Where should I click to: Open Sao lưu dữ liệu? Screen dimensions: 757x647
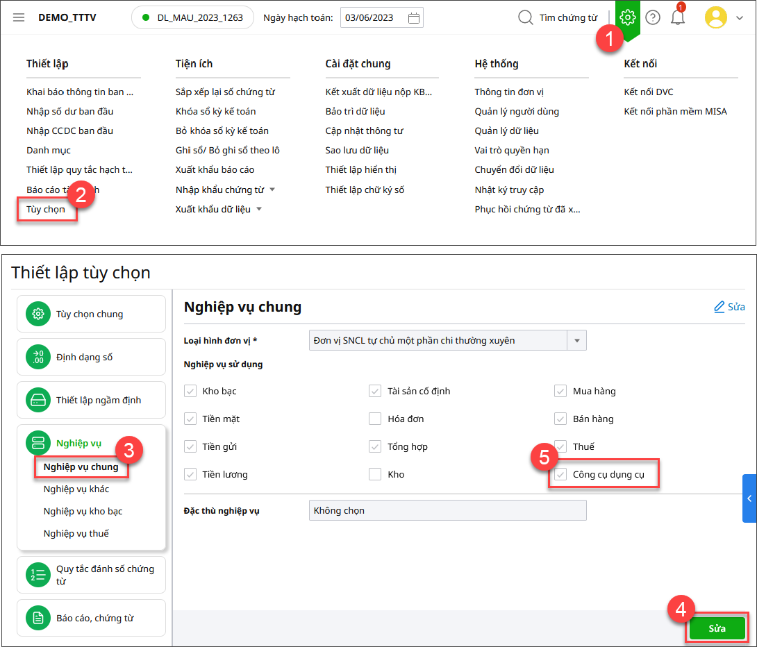(357, 151)
